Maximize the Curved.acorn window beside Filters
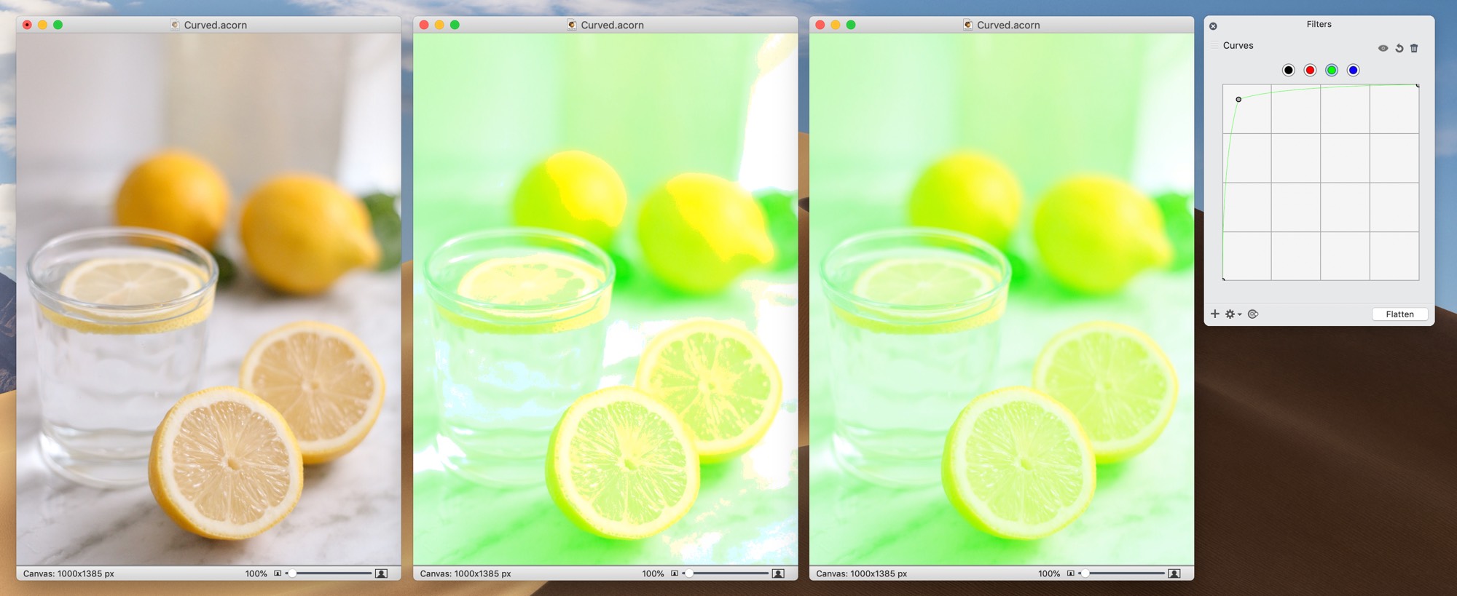This screenshot has width=1457, height=596. (x=851, y=25)
